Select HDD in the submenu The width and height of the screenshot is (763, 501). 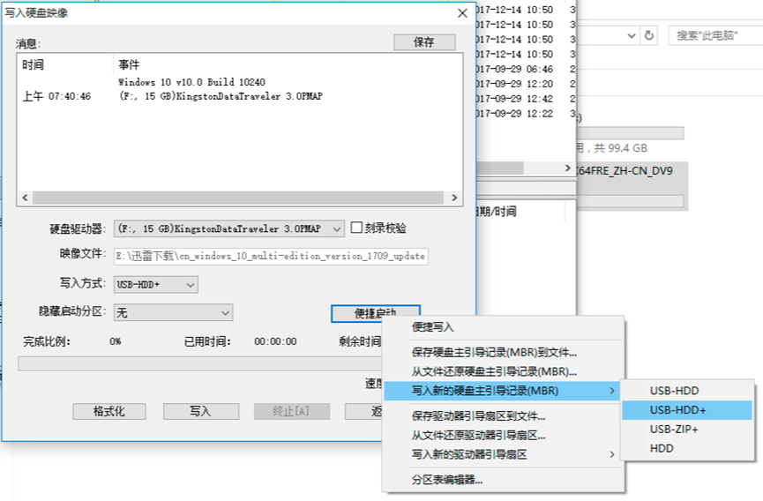(687, 448)
